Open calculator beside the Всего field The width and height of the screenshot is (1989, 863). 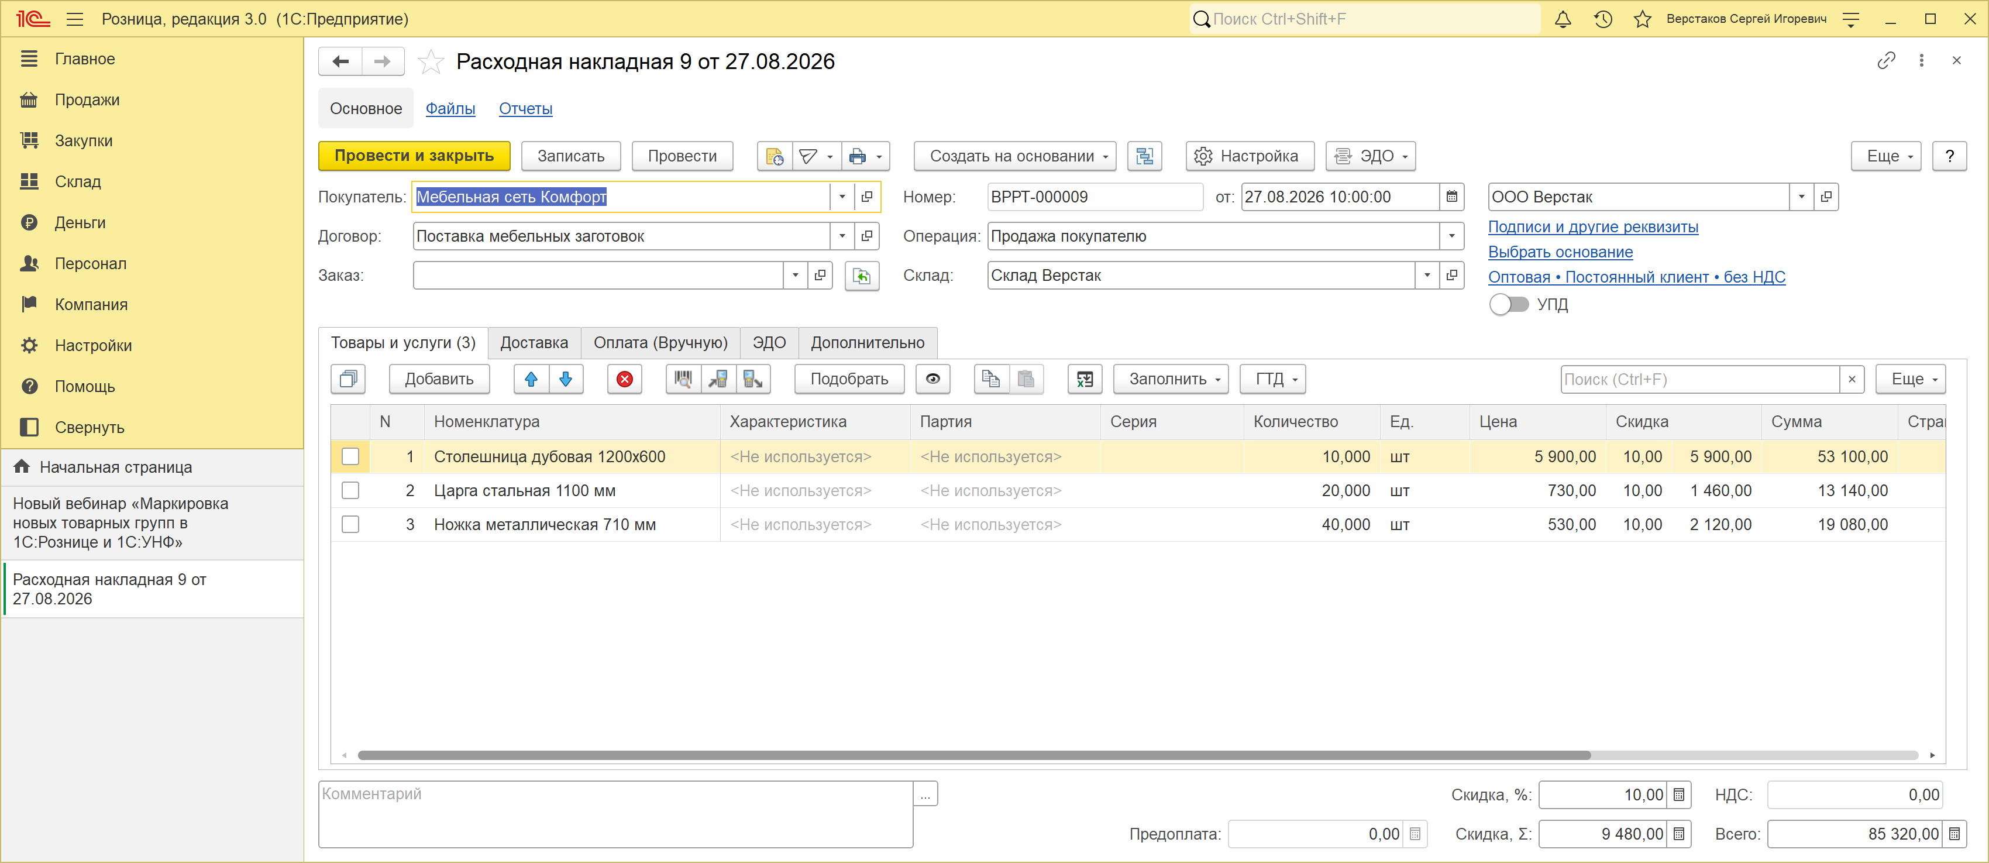click(1954, 834)
